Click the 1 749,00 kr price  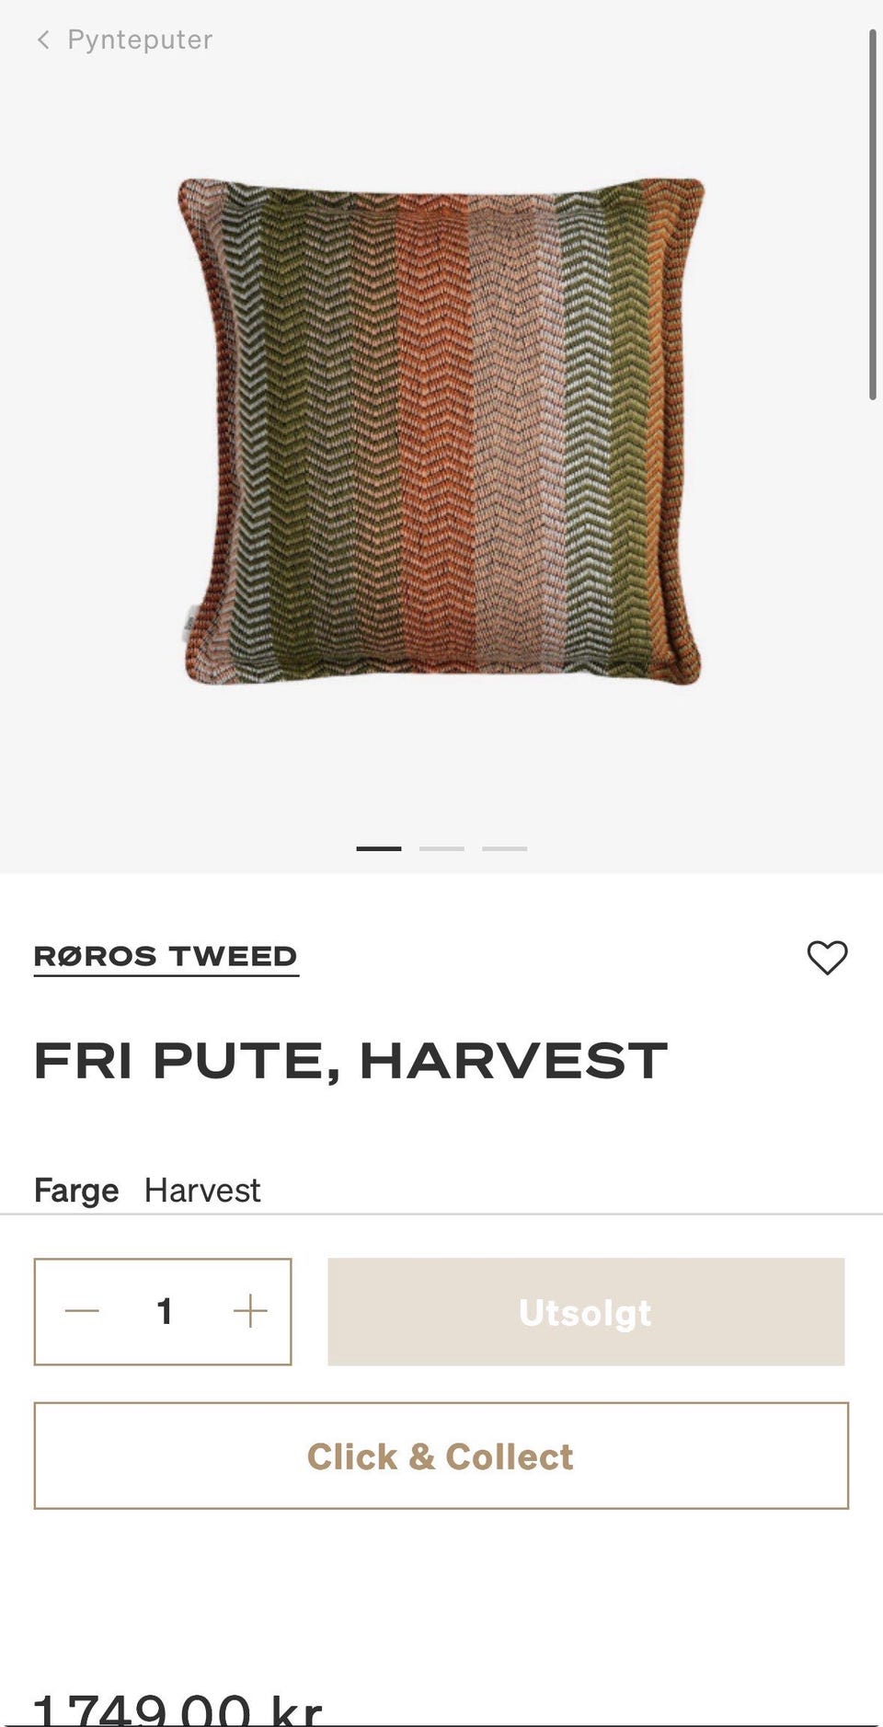[178, 1709]
